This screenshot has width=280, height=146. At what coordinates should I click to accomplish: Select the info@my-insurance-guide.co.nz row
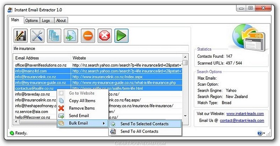pyautogui.click(x=98, y=82)
